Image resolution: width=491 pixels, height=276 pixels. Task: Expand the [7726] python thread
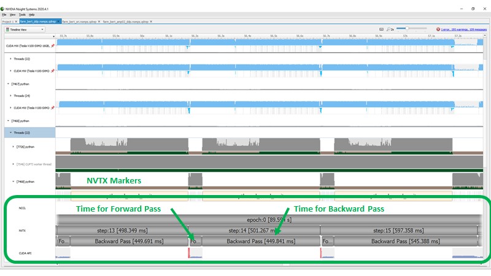[x=13, y=147]
